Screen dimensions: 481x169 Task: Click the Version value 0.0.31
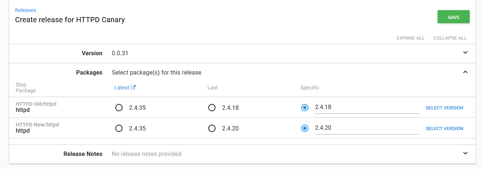120,53
